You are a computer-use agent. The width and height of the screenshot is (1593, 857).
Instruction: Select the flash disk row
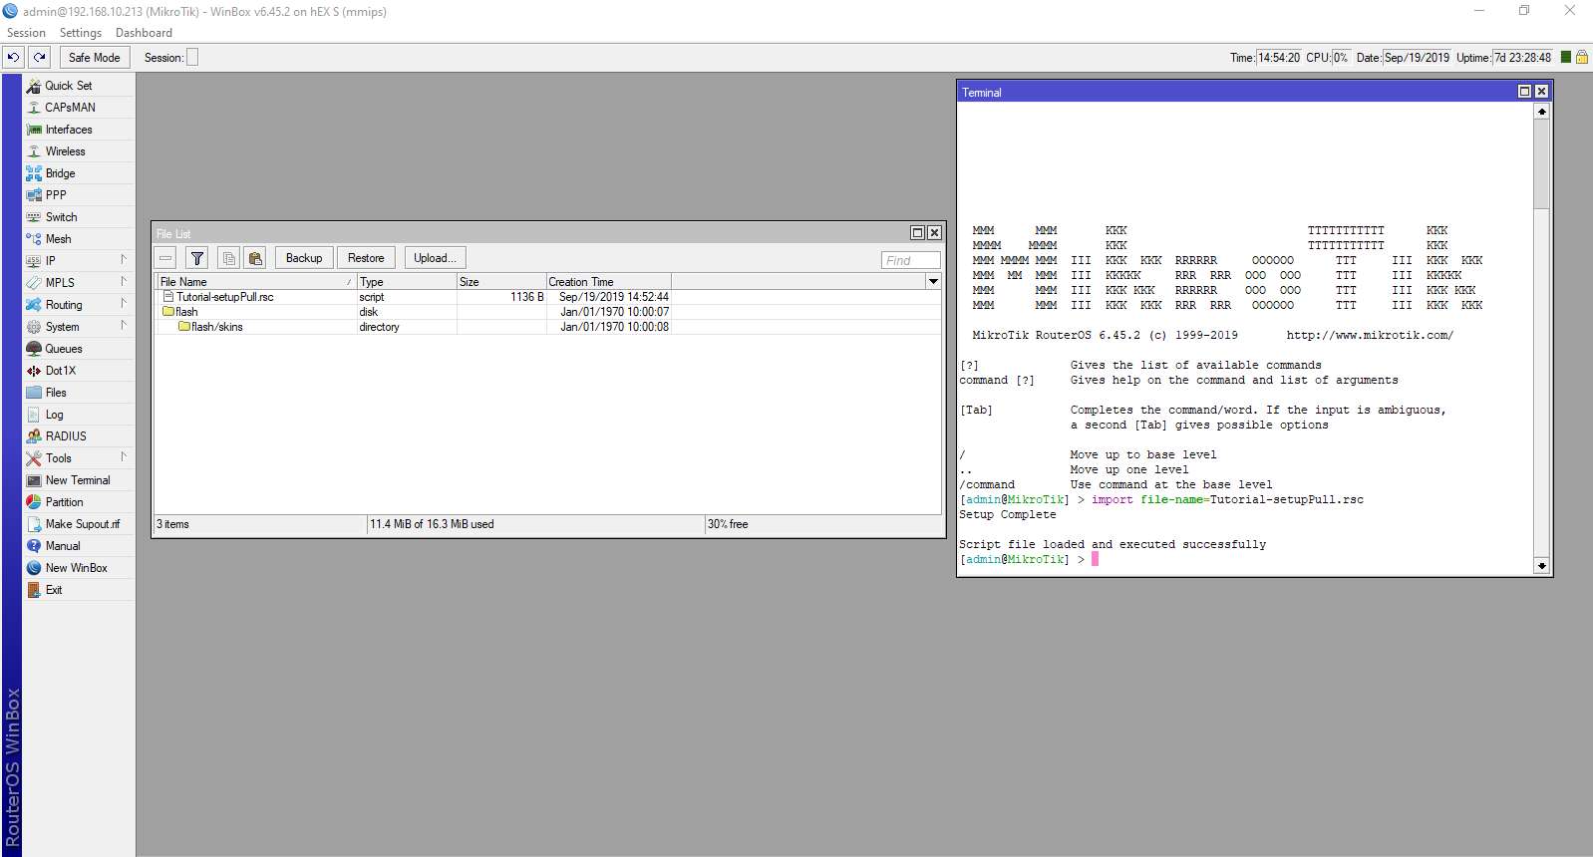[x=548, y=312]
